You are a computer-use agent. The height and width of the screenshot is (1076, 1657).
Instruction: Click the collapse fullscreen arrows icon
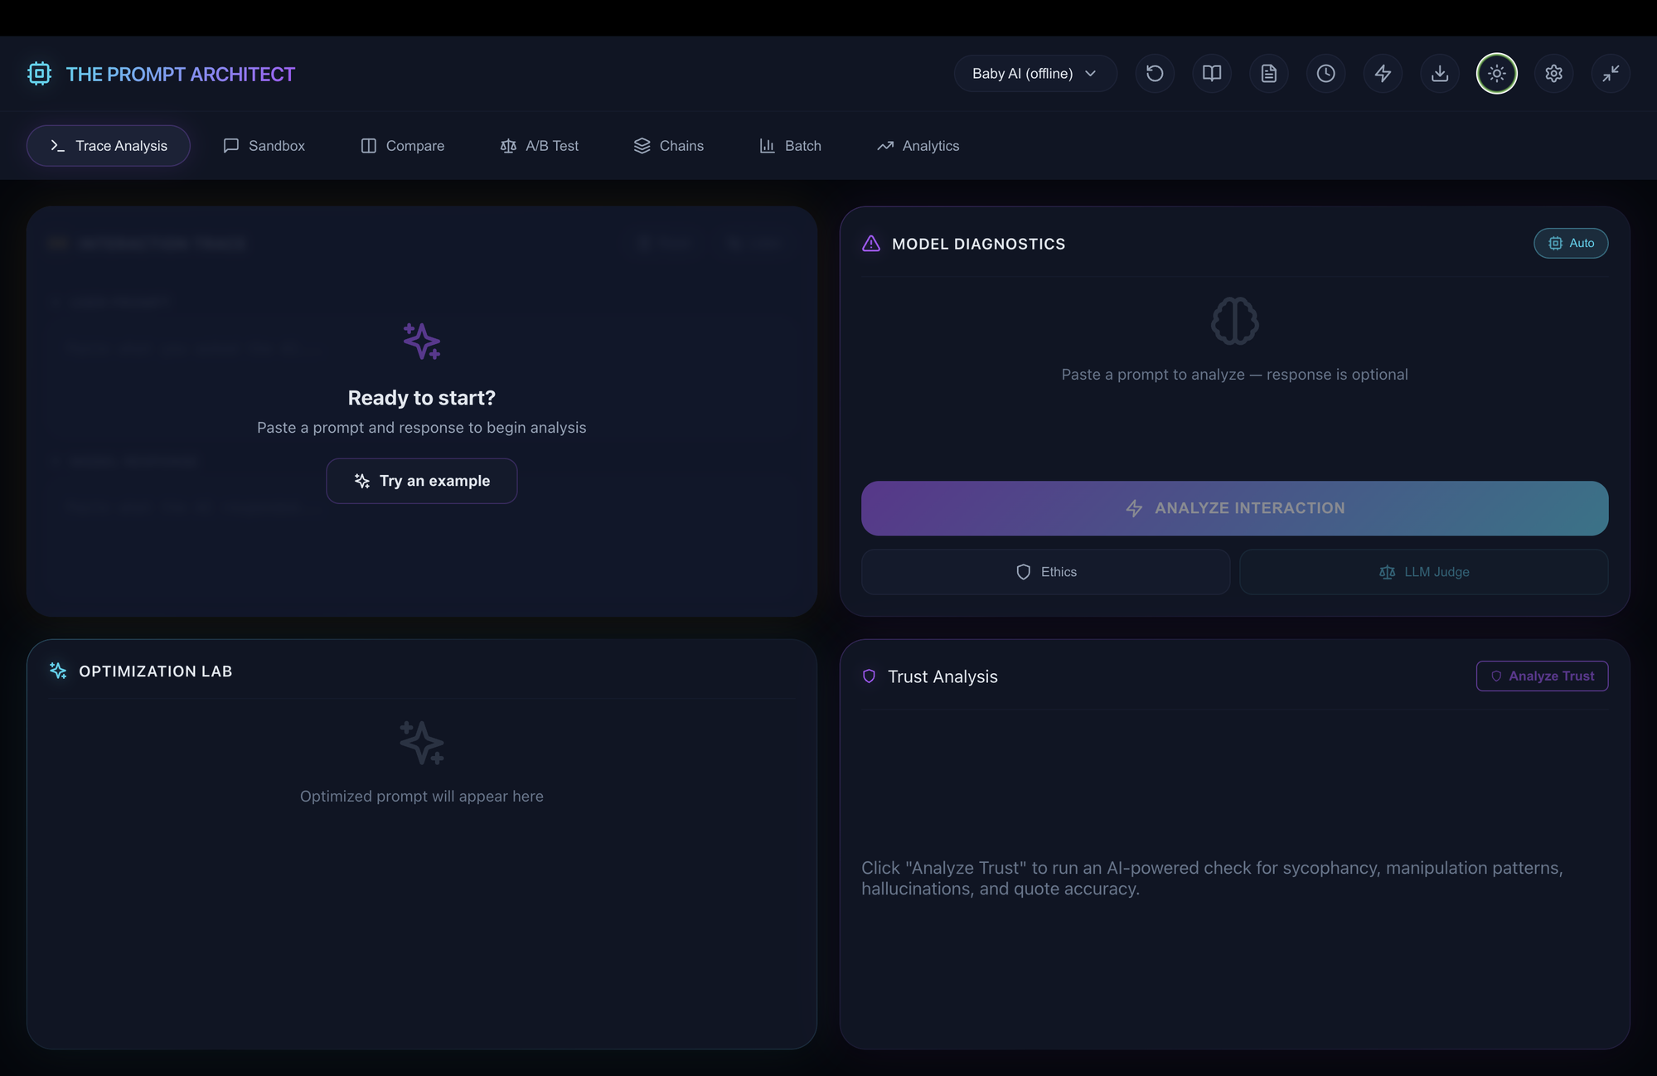click(x=1611, y=74)
